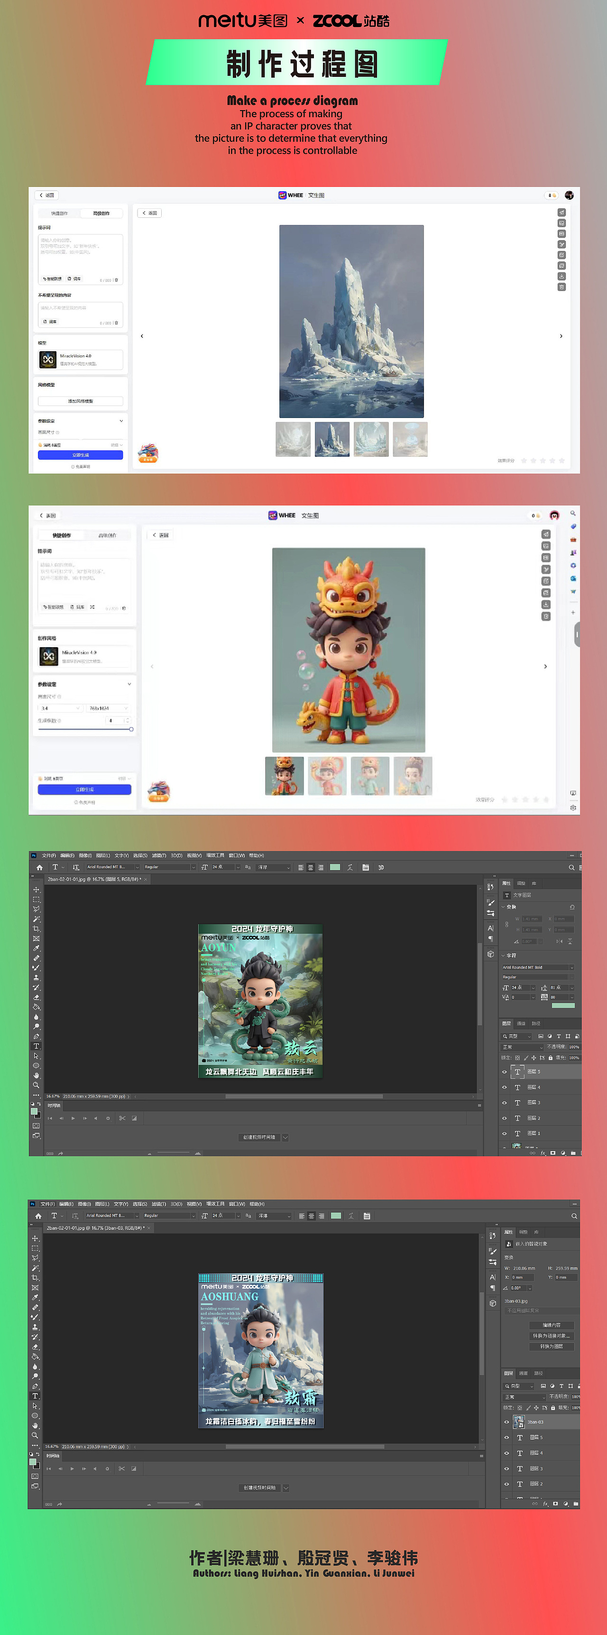Open 帮助(H) menu in AOSHUANG Photoshop window

pyautogui.click(x=257, y=1204)
